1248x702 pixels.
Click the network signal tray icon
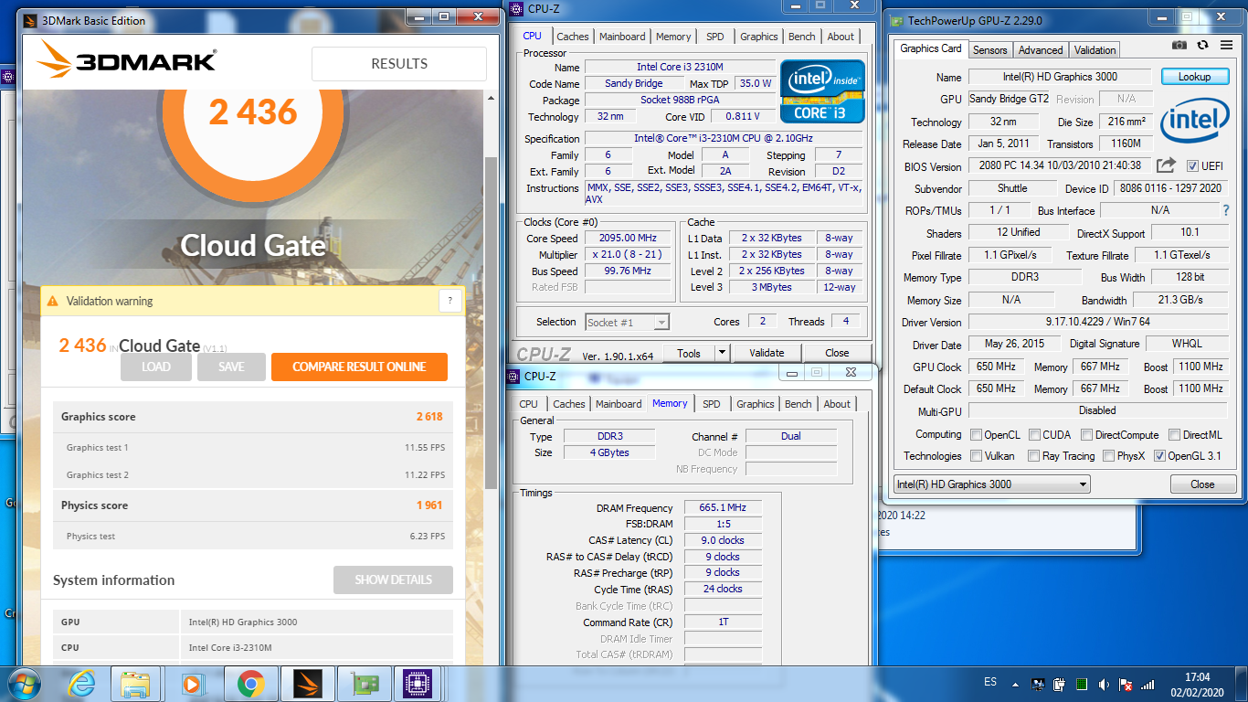click(x=1148, y=684)
